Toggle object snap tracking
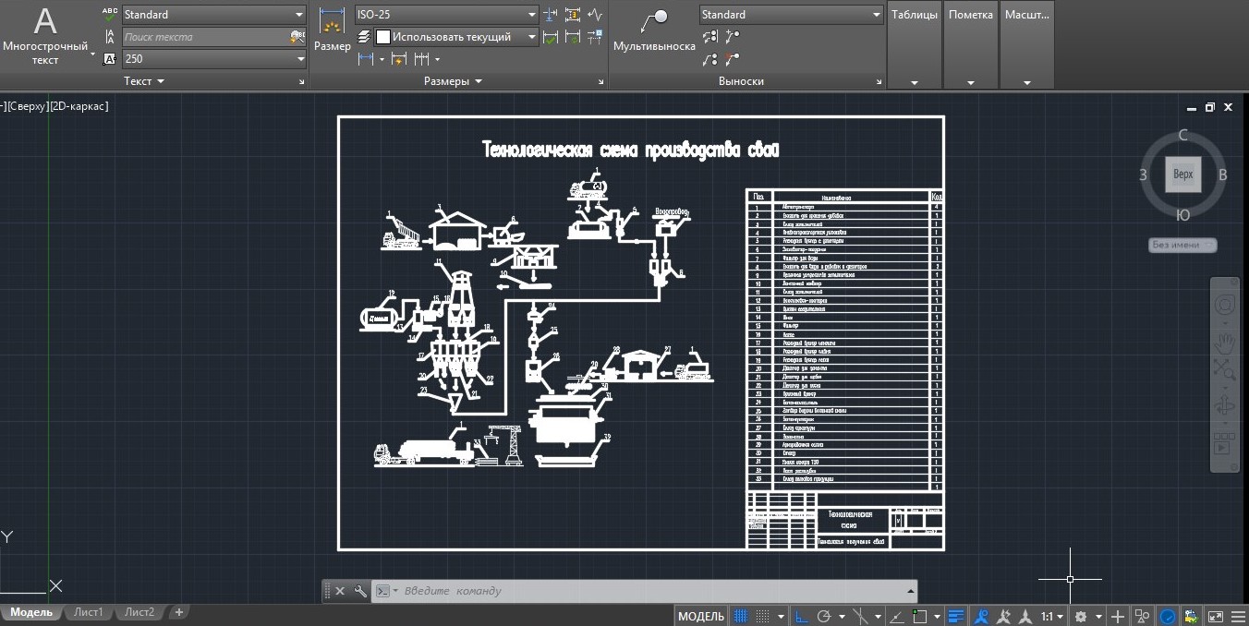Screen dimensions: 1249x626 pyautogui.click(x=896, y=616)
